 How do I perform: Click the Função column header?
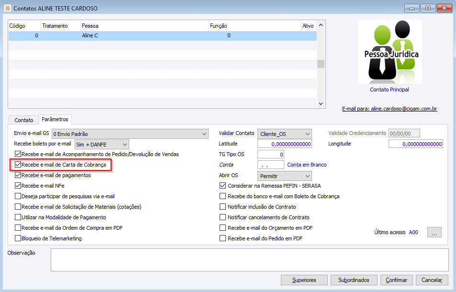pyautogui.click(x=255, y=26)
